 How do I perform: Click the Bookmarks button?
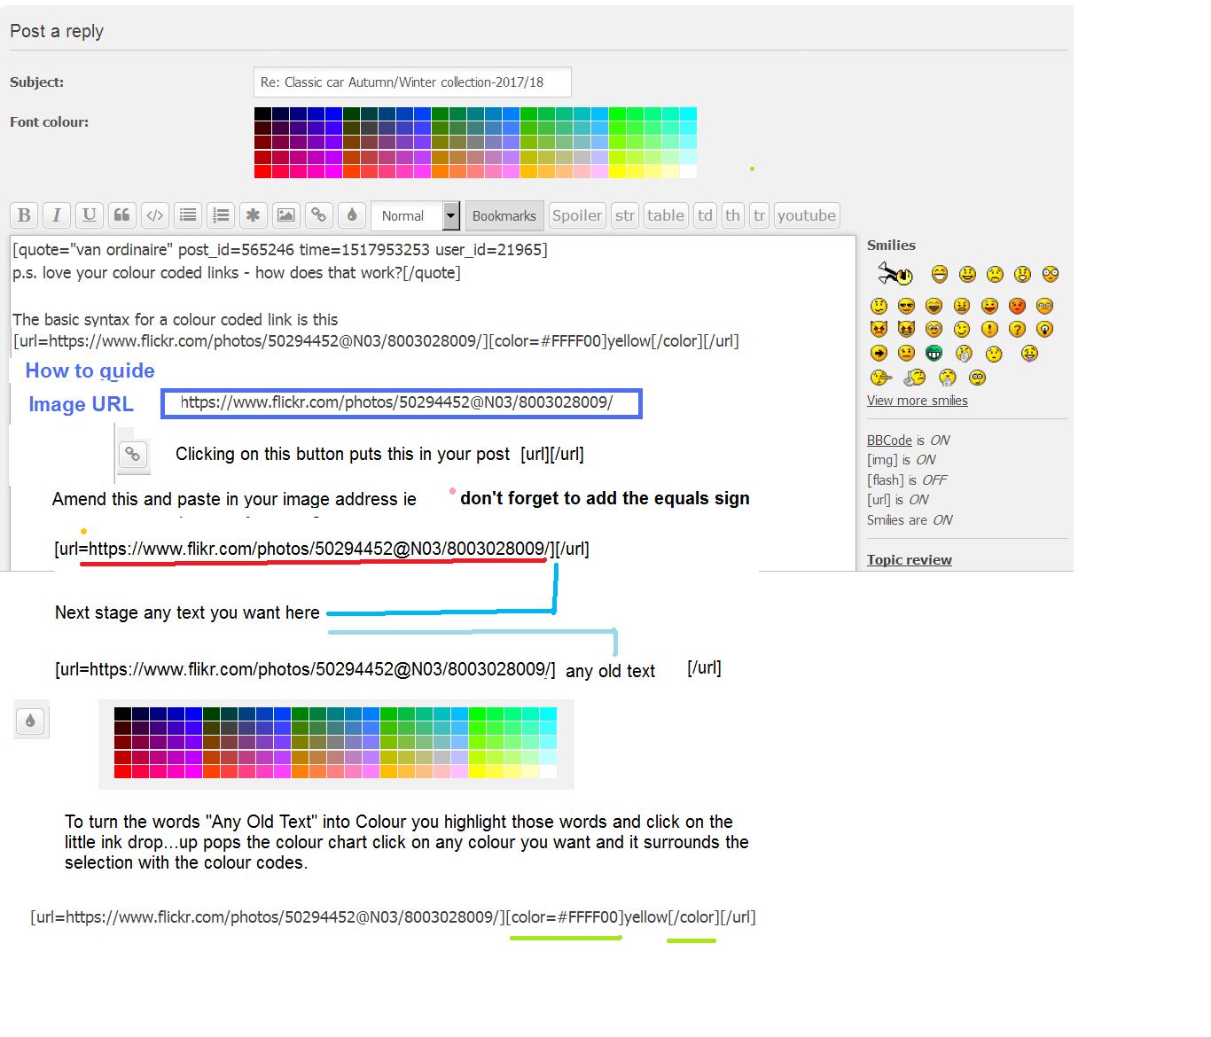pos(504,215)
